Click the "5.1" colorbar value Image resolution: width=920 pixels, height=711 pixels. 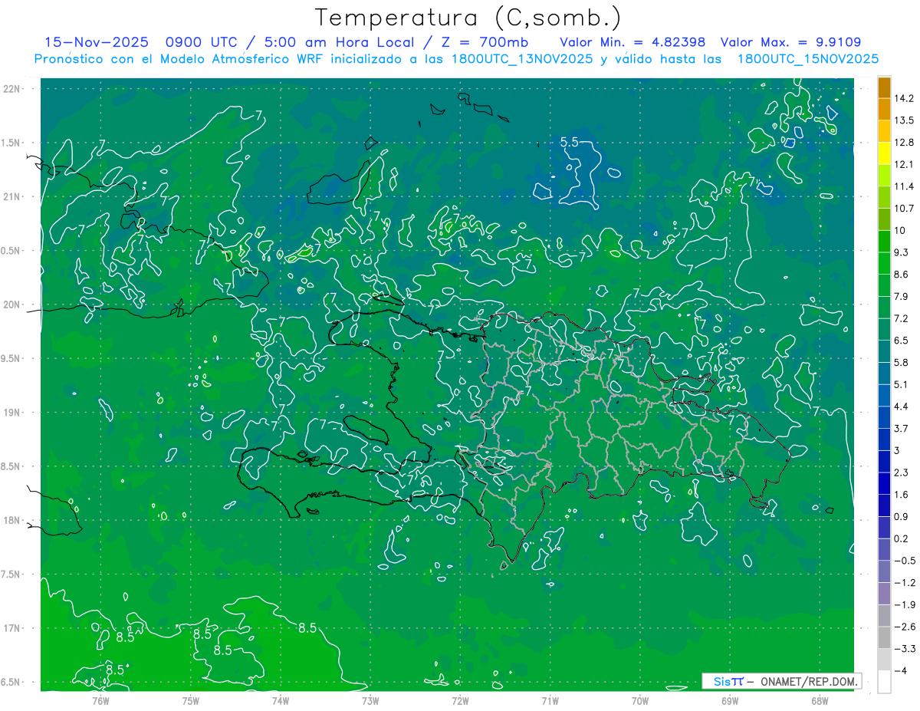pos(902,384)
